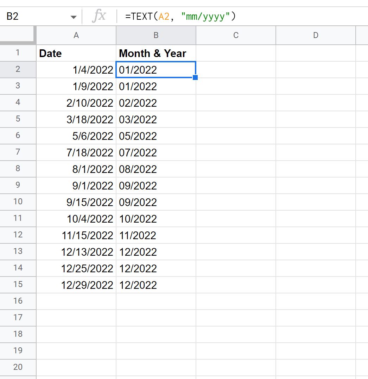Screen dimensions: 368x379
Task: Click the Date header cell
Action: click(76, 53)
